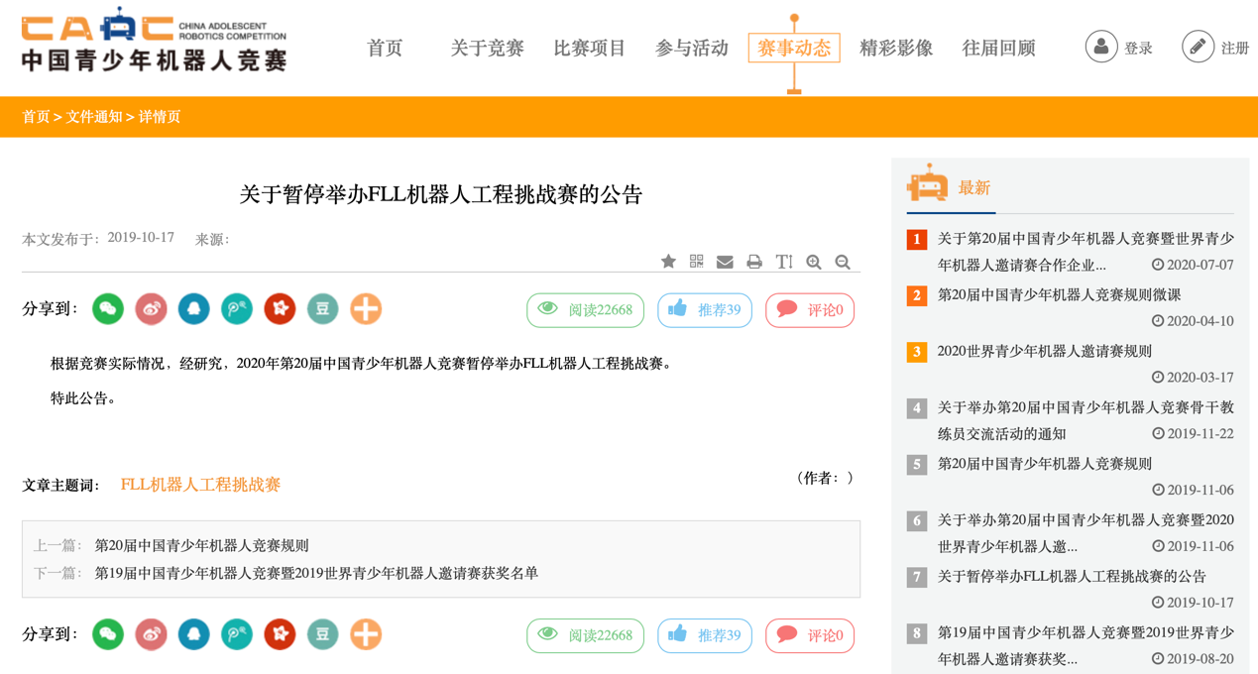The image size is (1258, 674).
Task: Click the 文件通知 breadcrumb link
Action: (x=94, y=117)
